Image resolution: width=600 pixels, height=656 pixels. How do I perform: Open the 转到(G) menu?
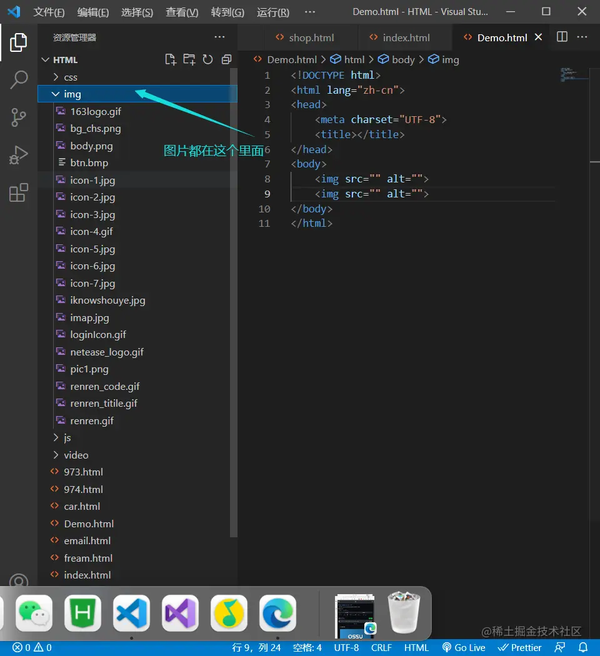227,12
